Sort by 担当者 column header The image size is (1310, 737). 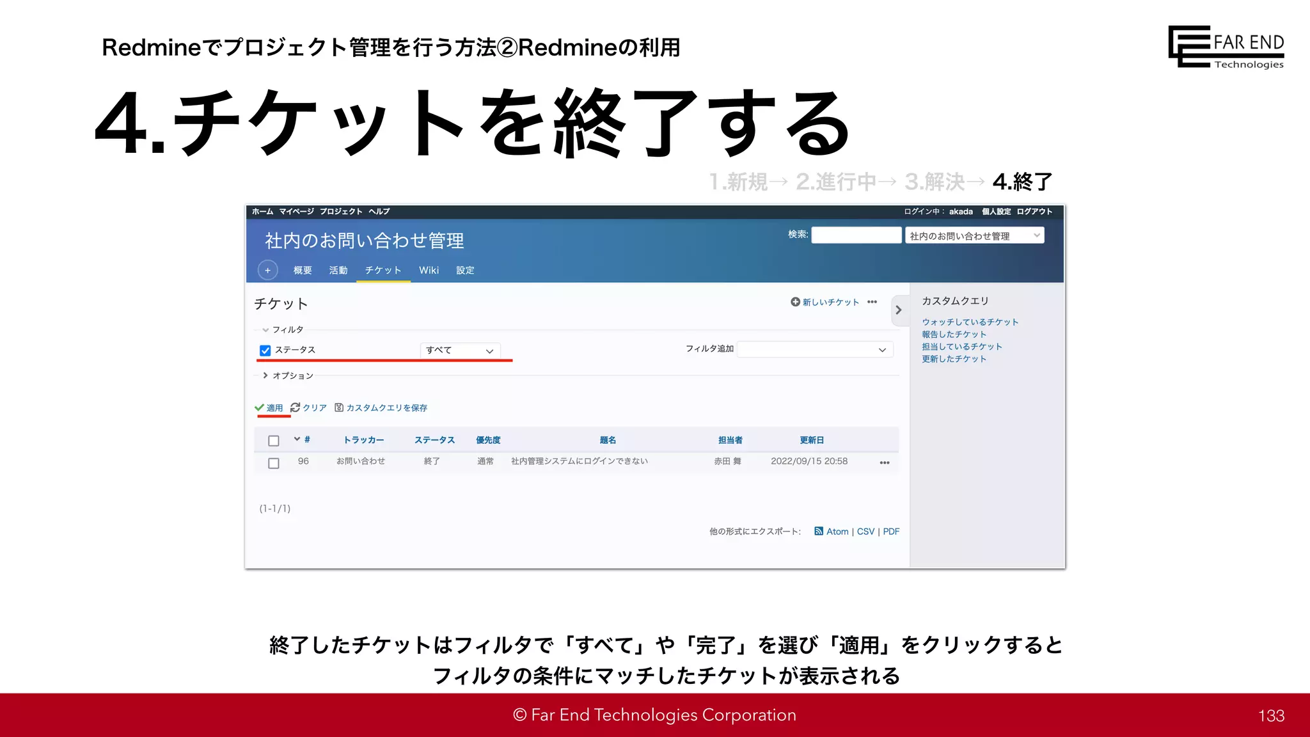click(730, 440)
